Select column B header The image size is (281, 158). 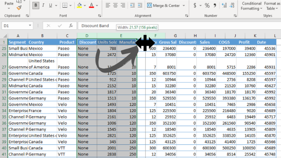(x=42, y=36)
